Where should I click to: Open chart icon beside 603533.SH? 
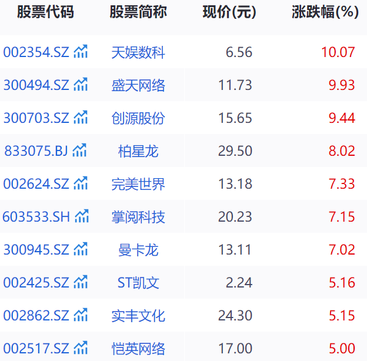tap(82, 216)
